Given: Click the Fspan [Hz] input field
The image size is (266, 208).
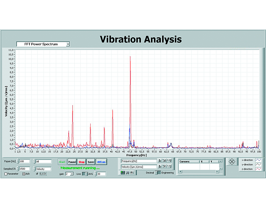Looking at the screenshot, I should tap(24, 161).
